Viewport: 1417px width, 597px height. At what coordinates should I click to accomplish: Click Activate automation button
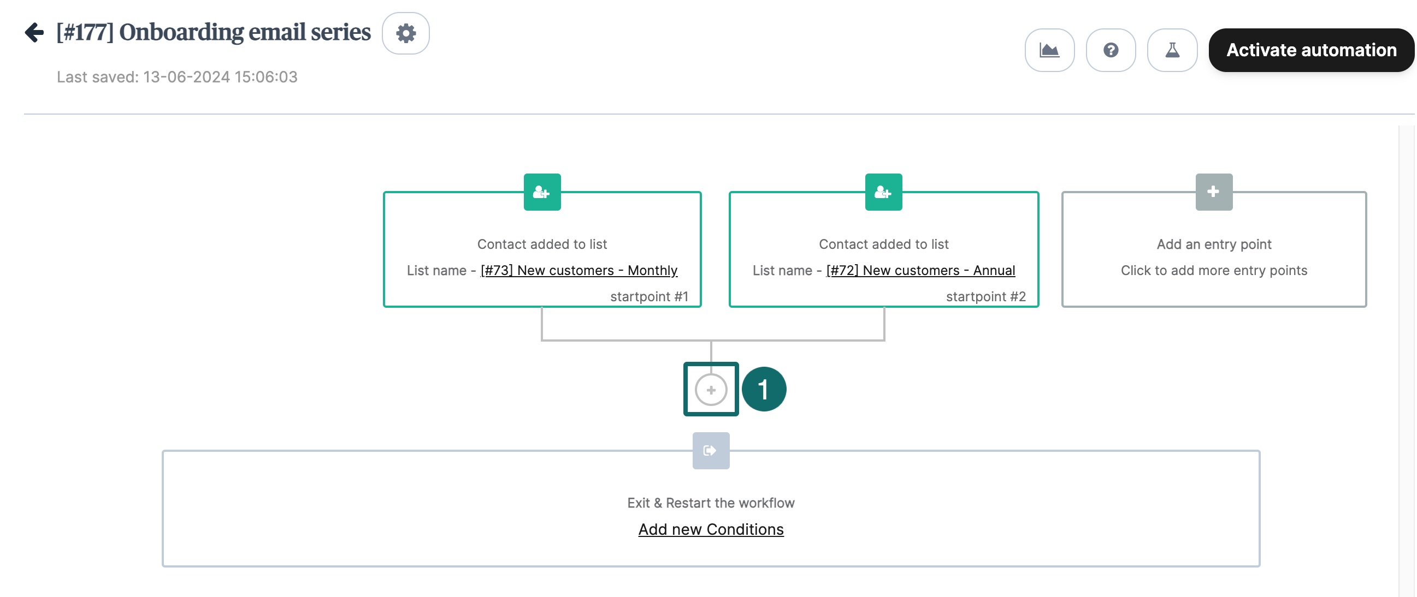[1311, 51]
